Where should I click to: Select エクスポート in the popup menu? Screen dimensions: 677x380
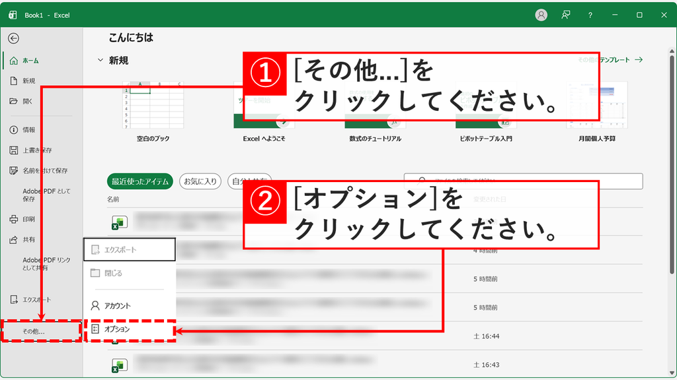130,249
